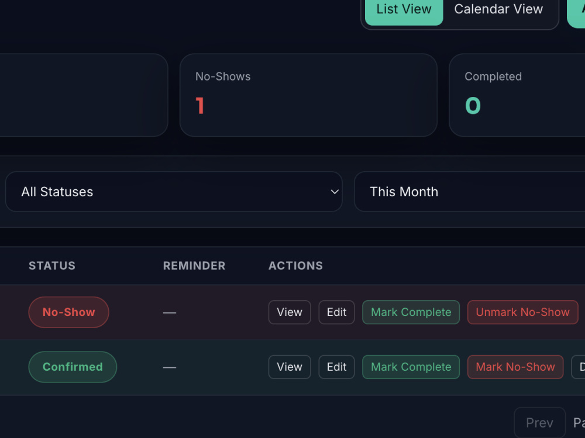585x438 pixels.
Task: Click Mark No-Show on Confirmed row
Action: pos(515,367)
